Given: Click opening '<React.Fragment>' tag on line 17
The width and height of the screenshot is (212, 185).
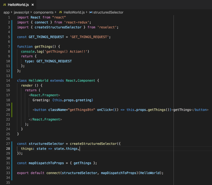Looking at the screenshot, I should [x=44, y=95].
